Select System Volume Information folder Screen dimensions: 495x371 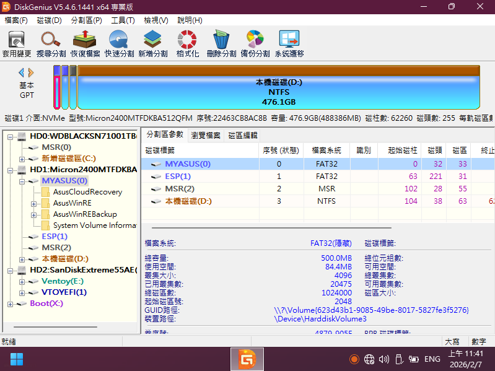pos(95,225)
